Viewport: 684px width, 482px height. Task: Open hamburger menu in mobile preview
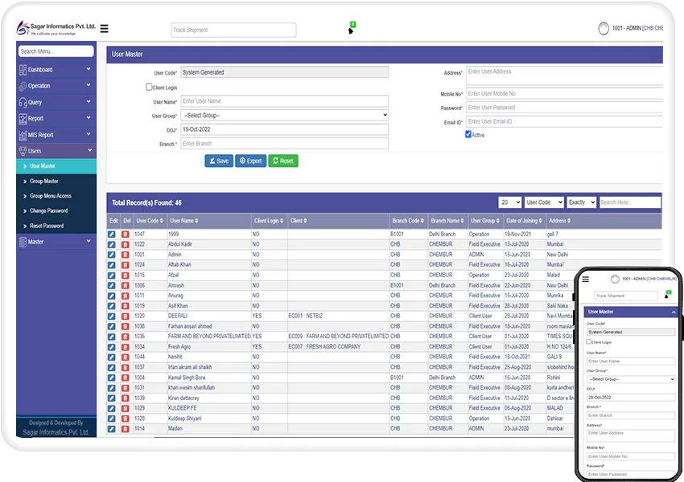click(586, 279)
